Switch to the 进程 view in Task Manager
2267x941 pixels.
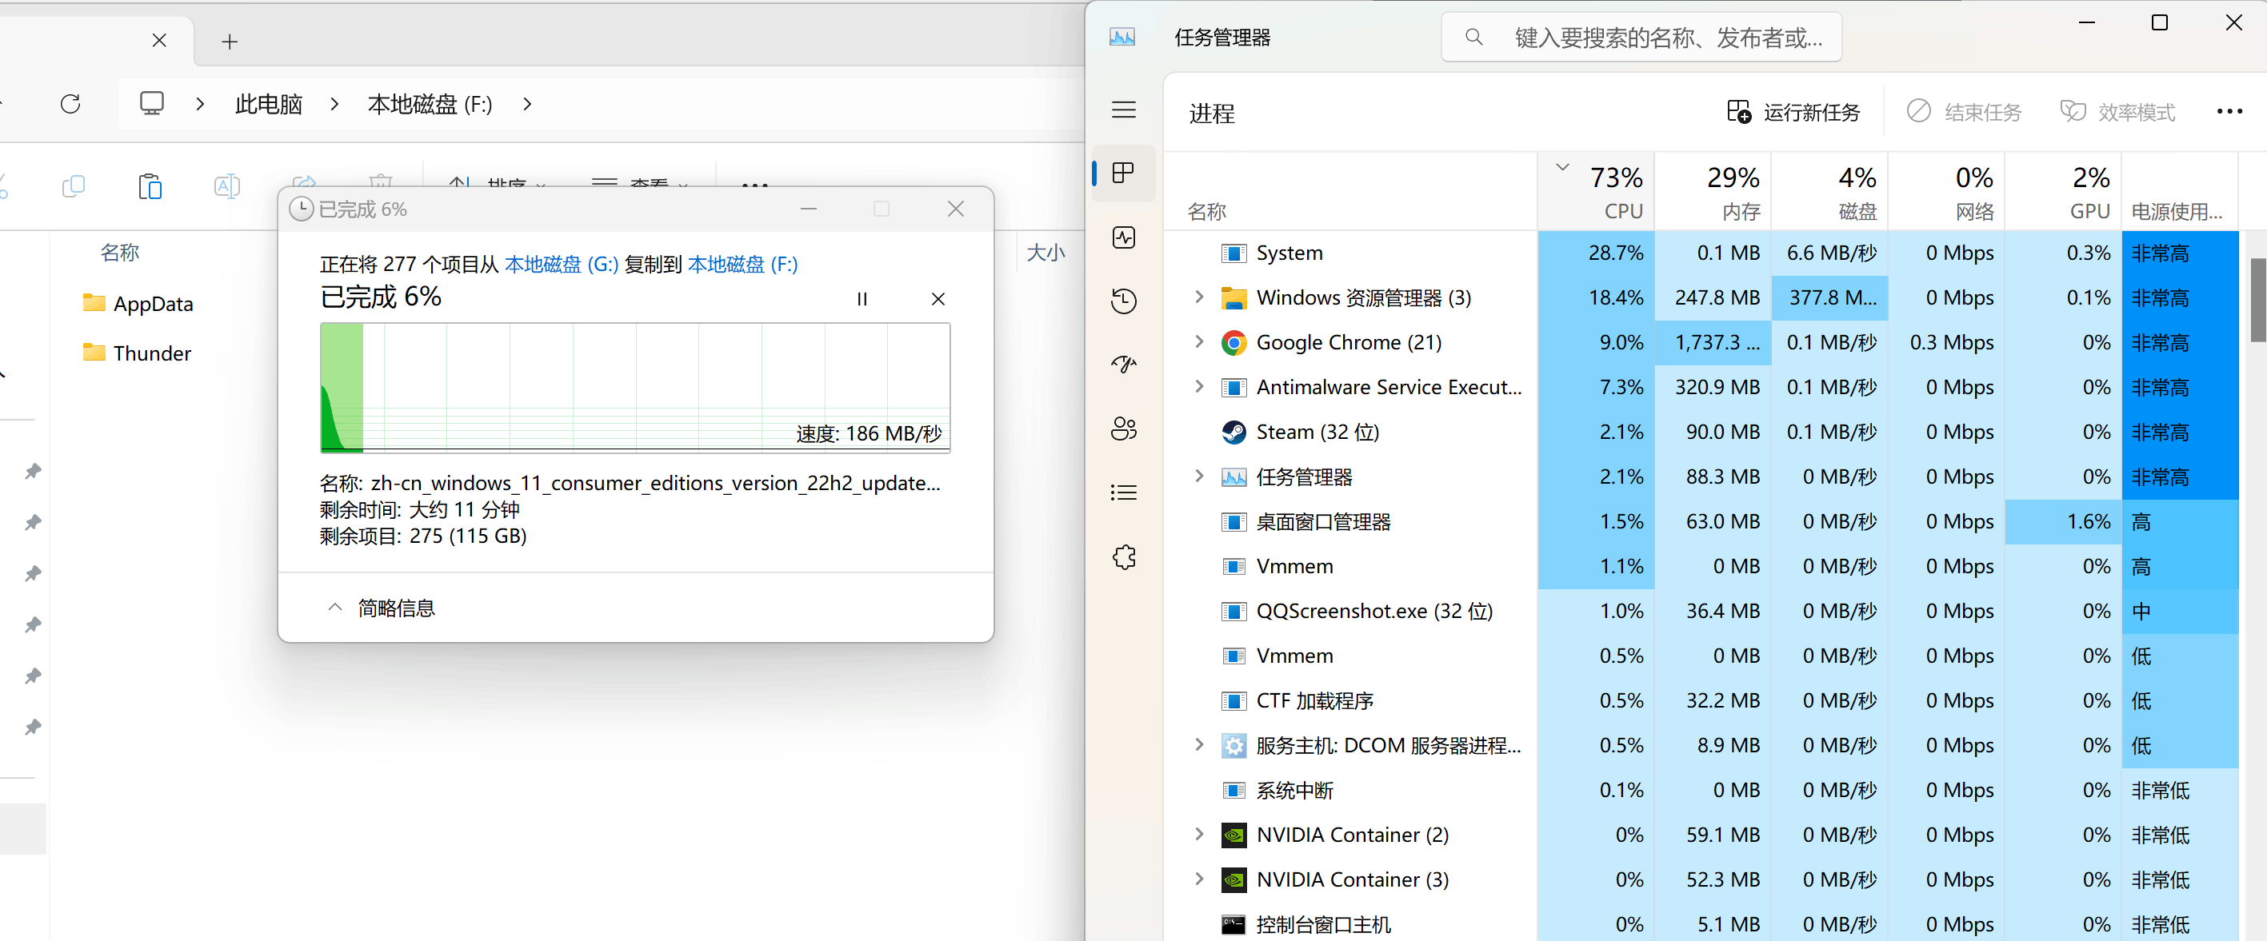pos(1123,173)
